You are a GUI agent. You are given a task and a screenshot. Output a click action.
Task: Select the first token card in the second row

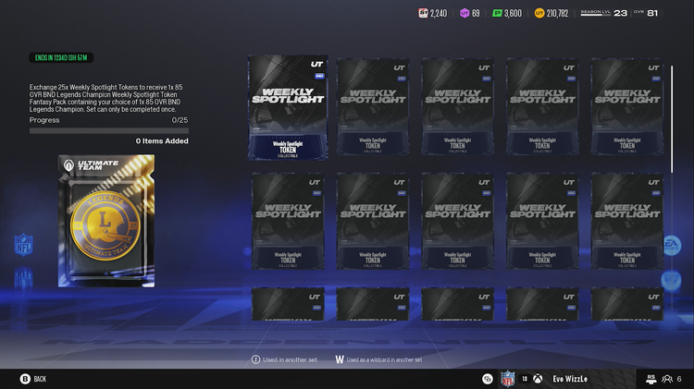(288, 221)
